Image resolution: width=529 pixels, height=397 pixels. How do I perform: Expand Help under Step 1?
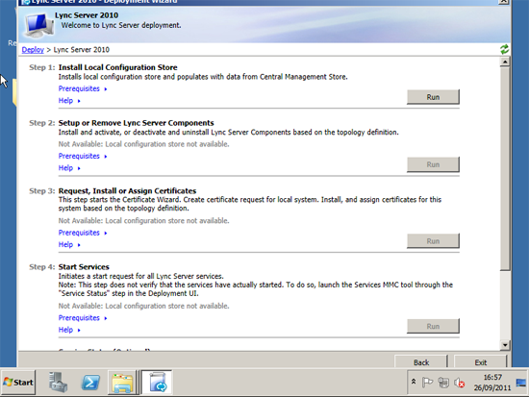69,101
